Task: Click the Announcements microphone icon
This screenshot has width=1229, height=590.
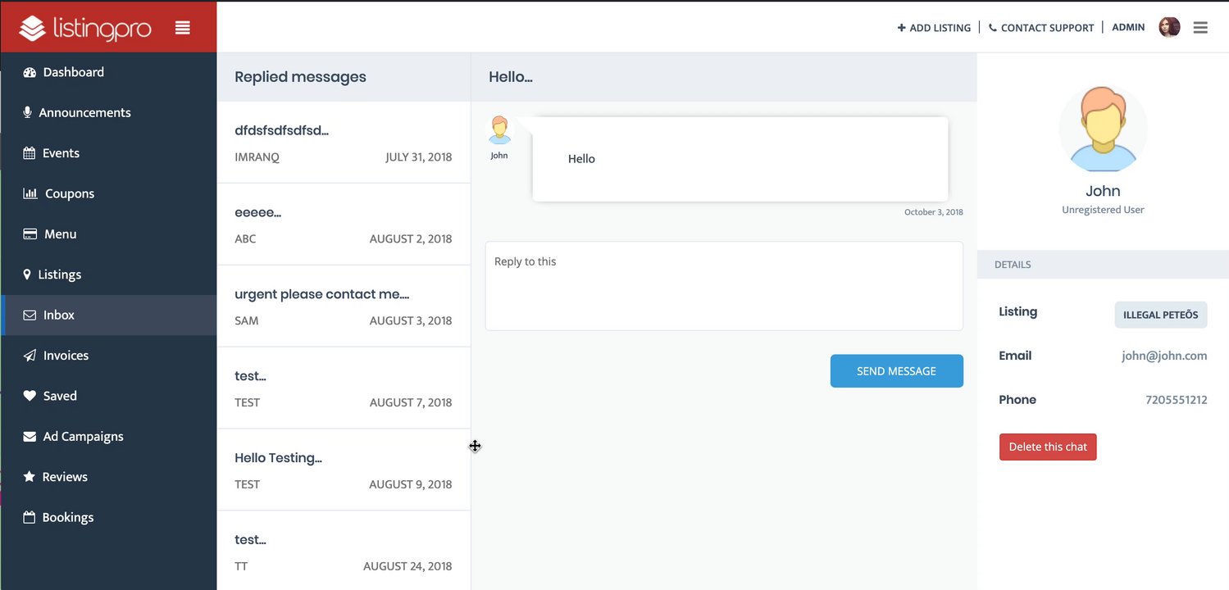Action: click(27, 112)
